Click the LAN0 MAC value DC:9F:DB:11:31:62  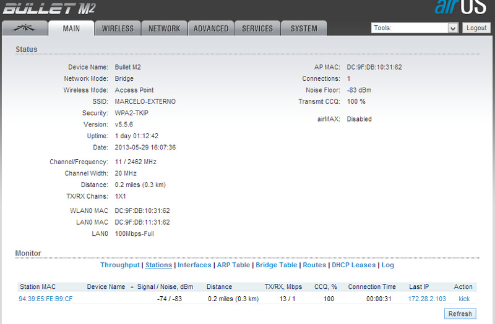pyautogui.click(x=142, y=222)
